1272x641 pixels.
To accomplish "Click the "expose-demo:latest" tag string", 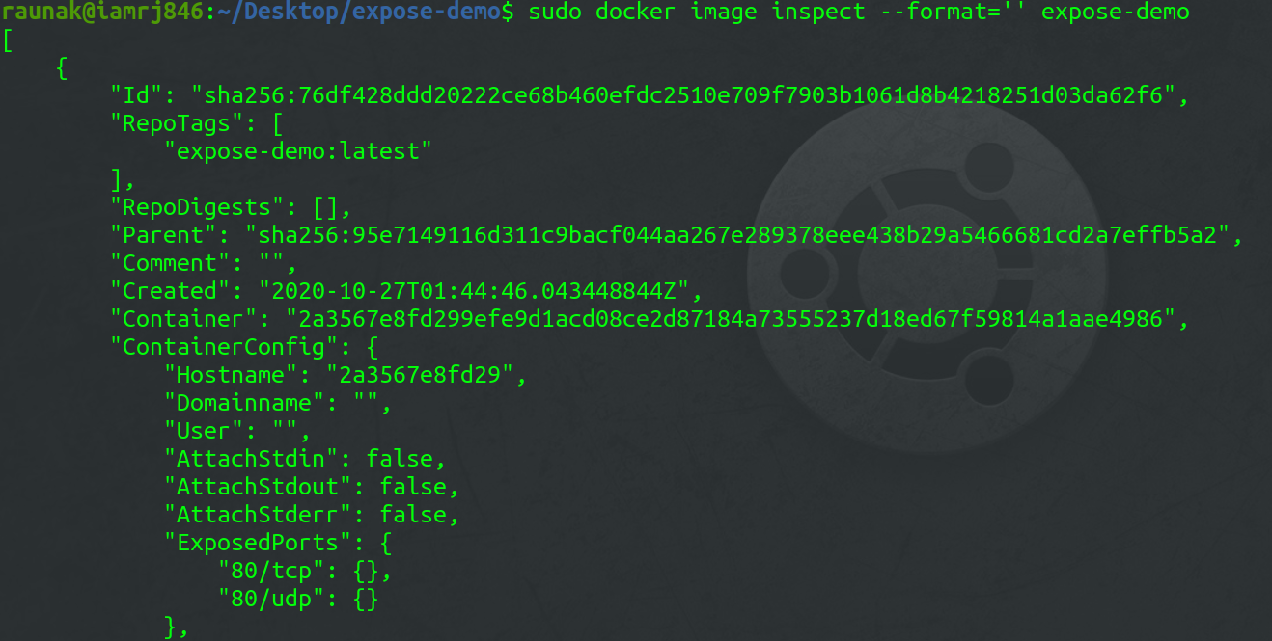I will [298, 151].
